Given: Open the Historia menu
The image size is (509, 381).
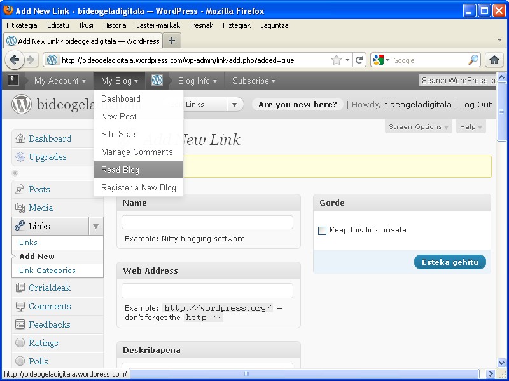Looking at the screenshot, I should pyautogui.click(x=115, y=25).
